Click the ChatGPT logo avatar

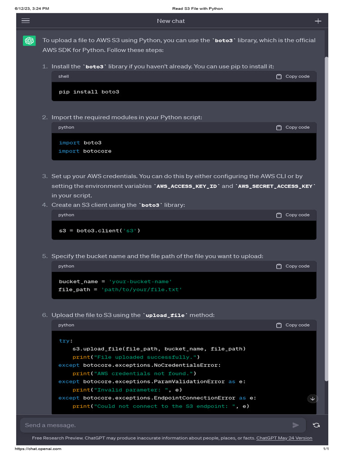30,41
